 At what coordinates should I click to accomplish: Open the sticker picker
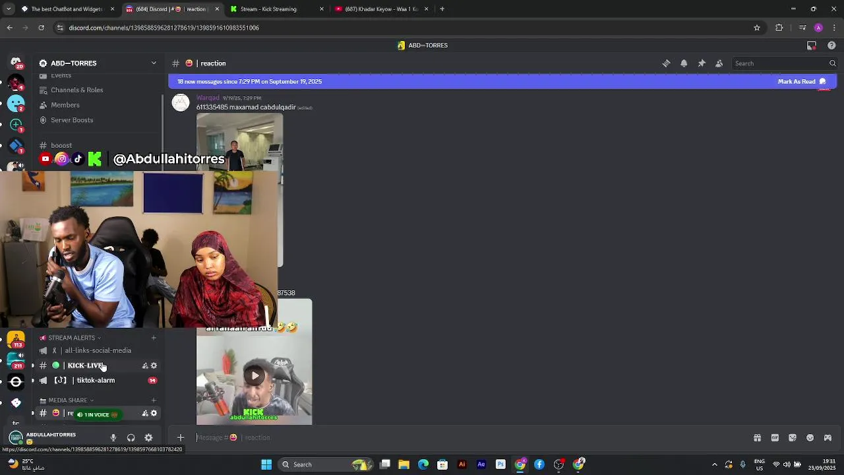point(793,437)
